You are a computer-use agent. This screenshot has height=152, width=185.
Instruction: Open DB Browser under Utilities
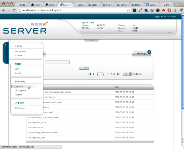(x=20, y=108)
